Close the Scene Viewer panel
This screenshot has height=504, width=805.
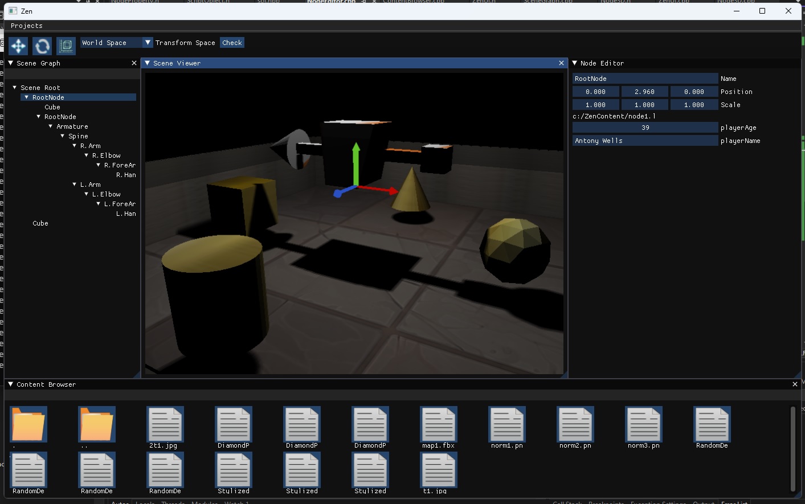pyautogui.click(x=561, y=63)
